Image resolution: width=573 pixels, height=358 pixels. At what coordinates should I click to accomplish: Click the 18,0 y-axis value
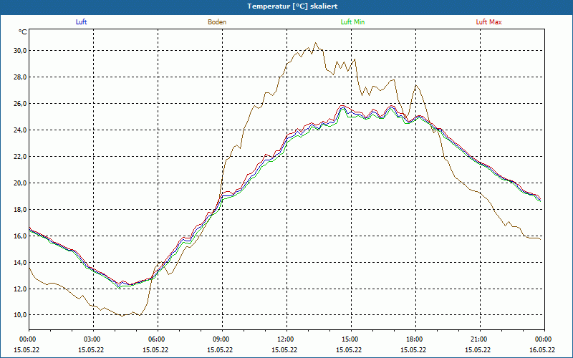click(x=20, y=210)
